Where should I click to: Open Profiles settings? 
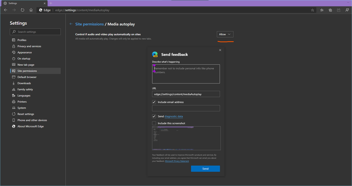(x=35, y=40)
